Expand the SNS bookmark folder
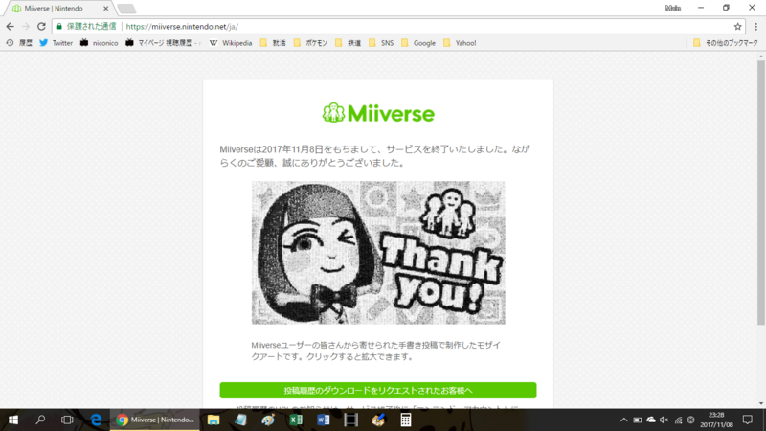The height and width of the screenshot is (431, 766). point(381,43)
